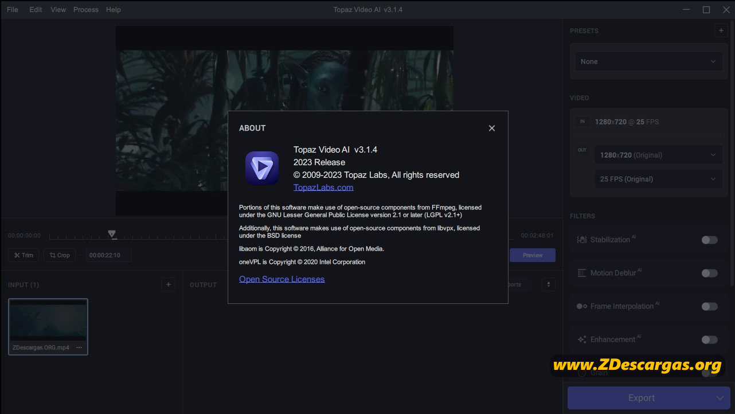Screen dimensions: 735x414
Task: Open the 25 FPS (Original) dropdown
Action: tap(658, 179)
